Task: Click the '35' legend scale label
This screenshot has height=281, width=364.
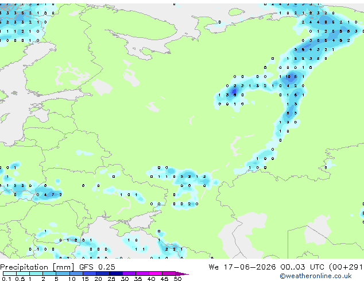Action: click(138, 279)
